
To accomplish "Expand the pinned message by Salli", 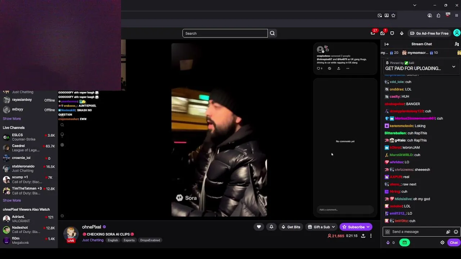I will tap(454, 67).
